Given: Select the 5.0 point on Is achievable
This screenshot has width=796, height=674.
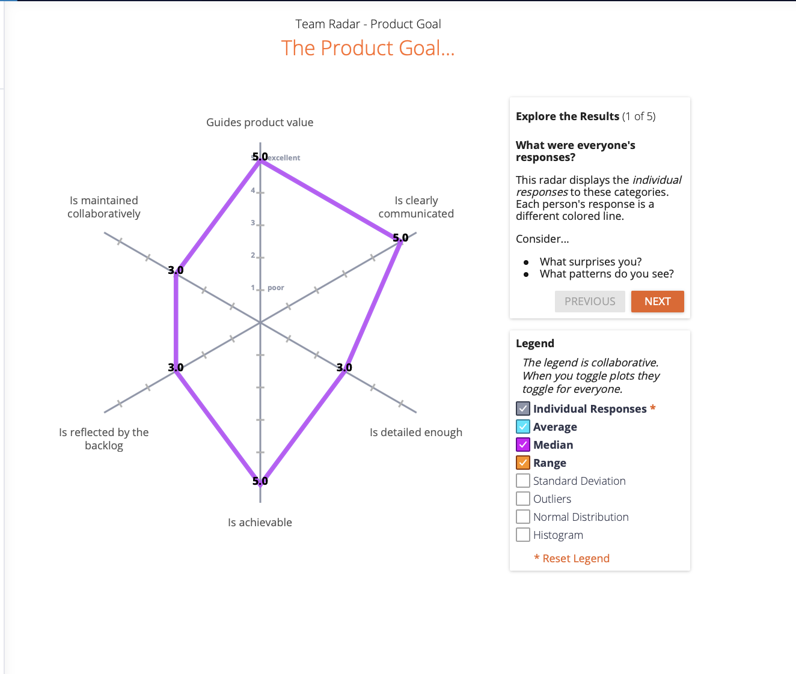Looking at the screenshot, I should click(x=260, y=484).
